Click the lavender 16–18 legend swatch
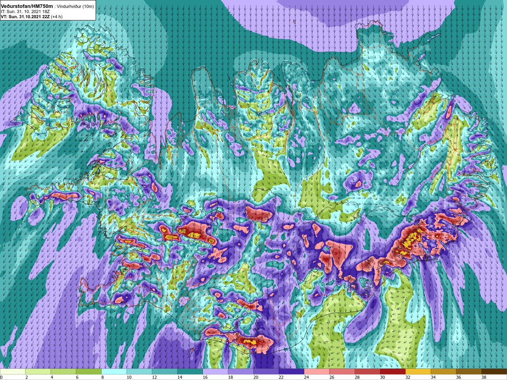The height and width of the screenshot is (380, 507). pos(215,372)
